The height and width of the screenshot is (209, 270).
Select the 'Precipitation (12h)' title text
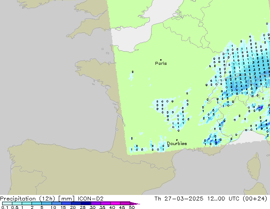(28, 199)
